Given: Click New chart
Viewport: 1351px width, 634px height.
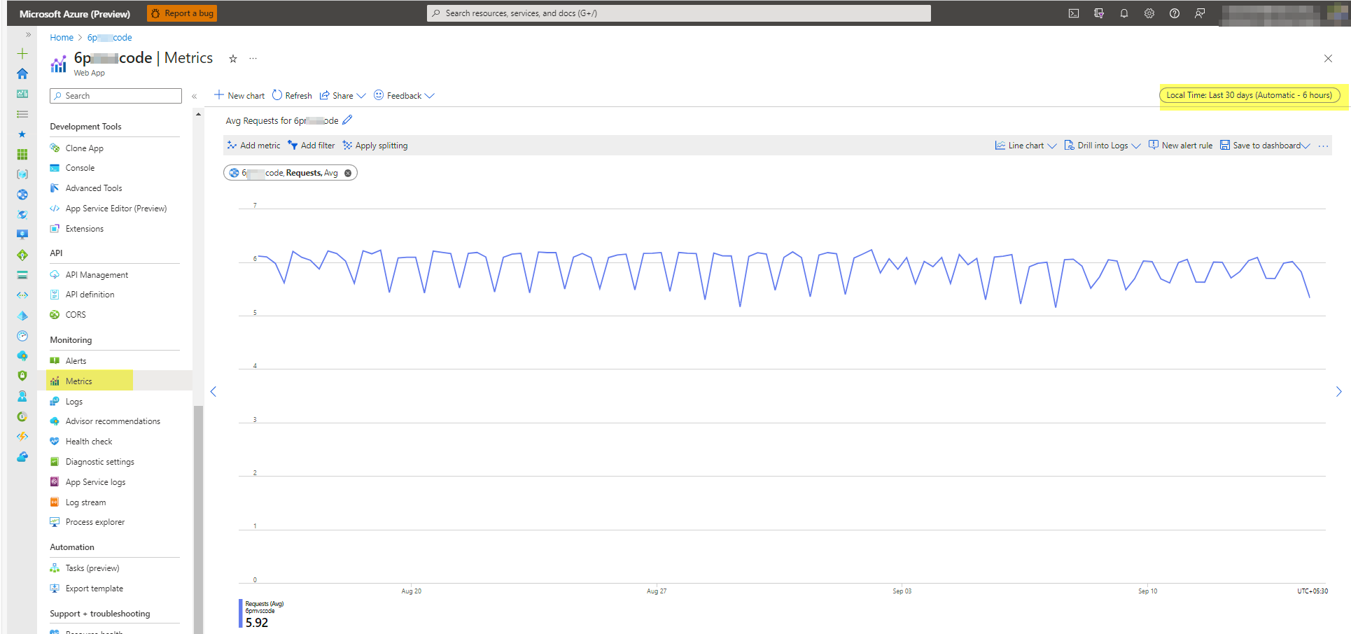Looking at the screenshot, I should (239, 96).
